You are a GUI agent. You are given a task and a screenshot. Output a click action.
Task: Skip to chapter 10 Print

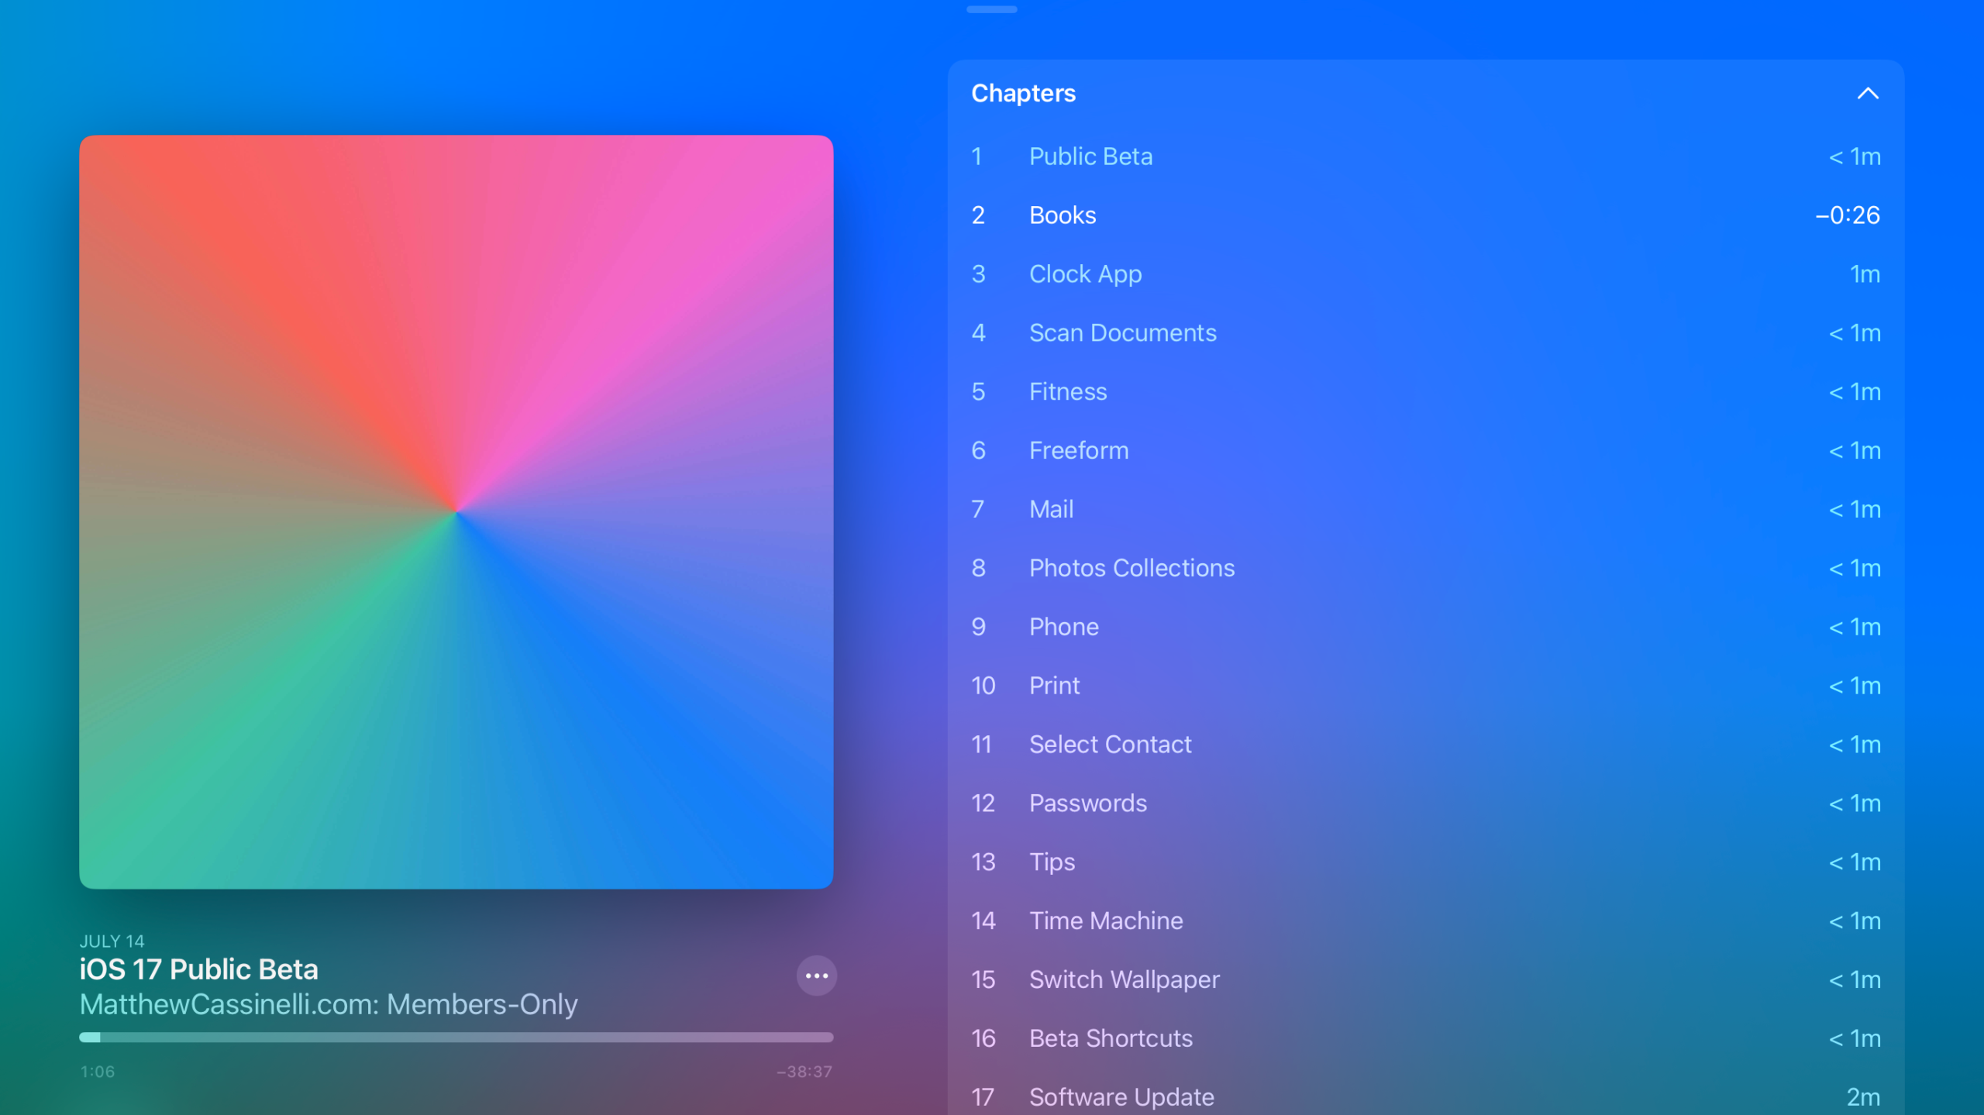pyautogui.click(x=1425, y=686)
